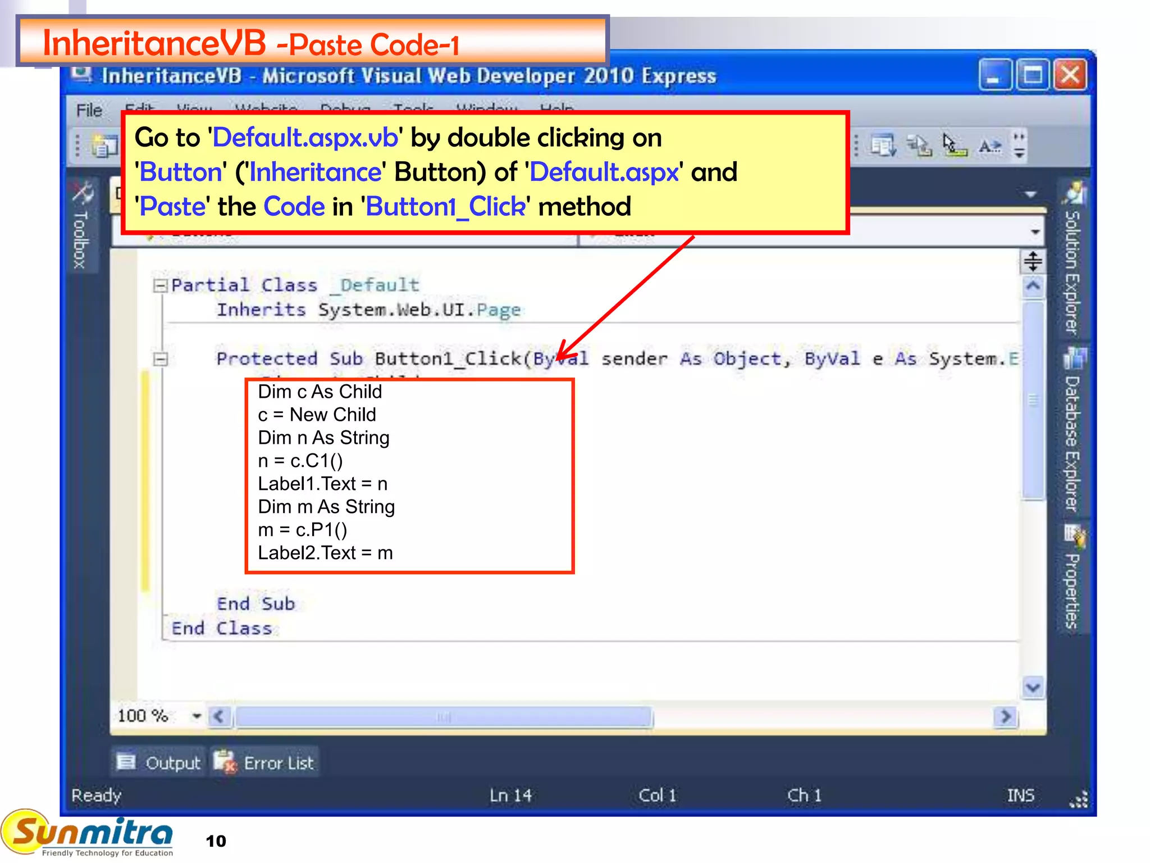The image size is (1150, 863).
Task: Click the Toolbox wrench icon
Action: 83,193
